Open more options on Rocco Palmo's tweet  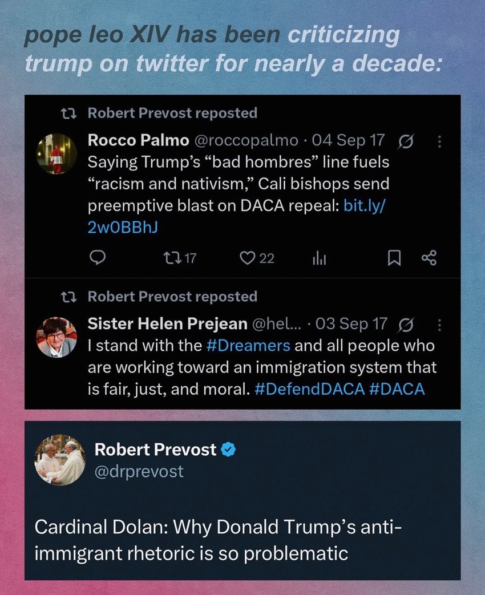[439, 140]
